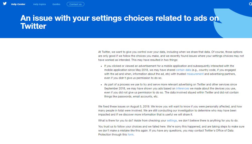Follow the "certain data" link
This screenshot has height=144, width=252.
(x=183, y=70)
